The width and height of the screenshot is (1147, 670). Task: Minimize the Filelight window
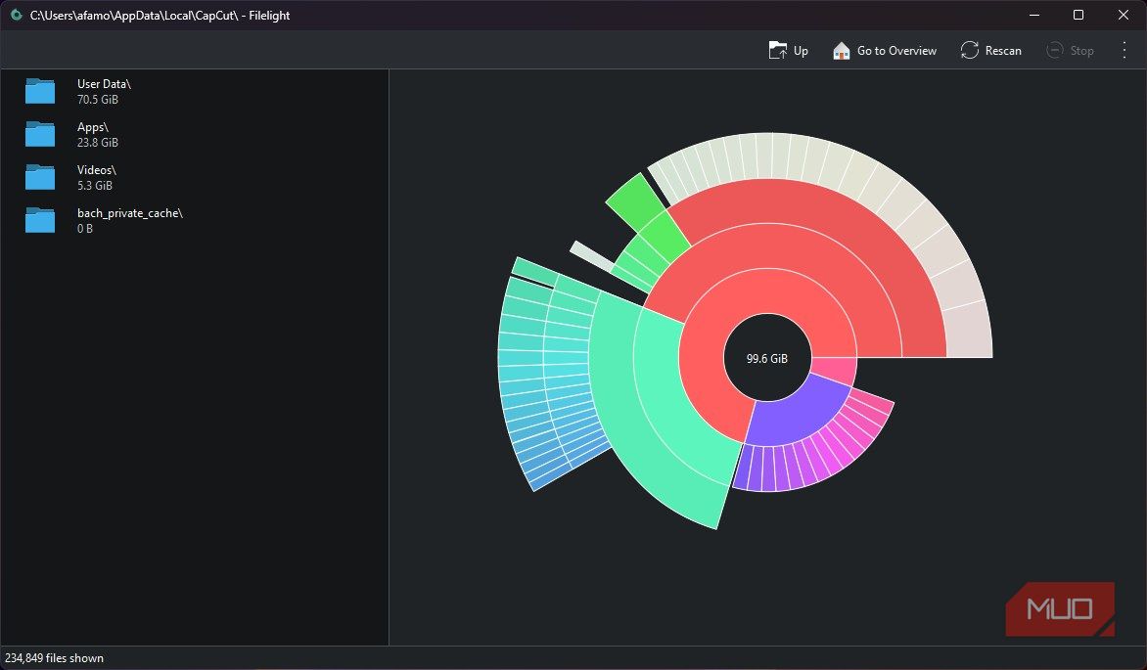(1034, 15)
